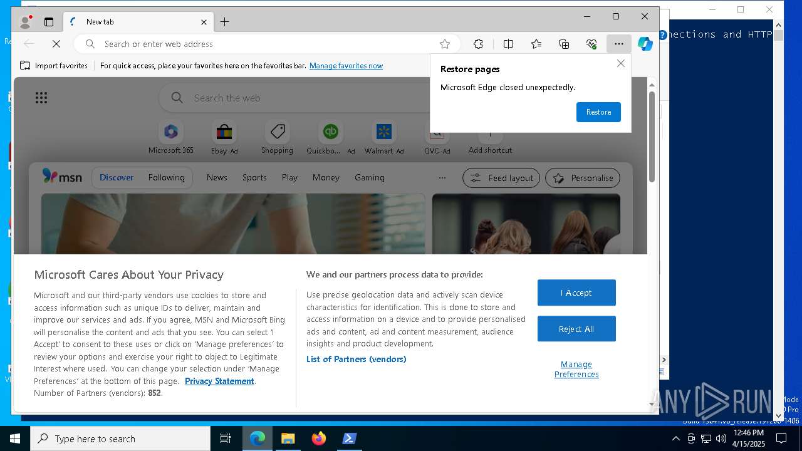Open the network tray icon

pos(706,438)
